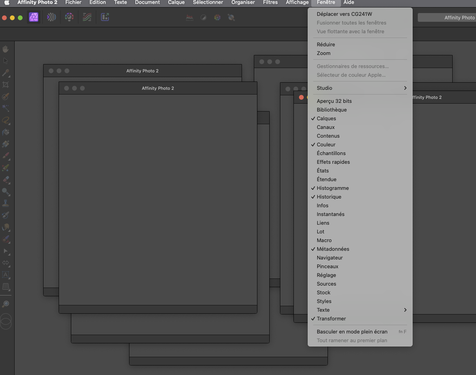Open the Edition menu

click(98, 2)
